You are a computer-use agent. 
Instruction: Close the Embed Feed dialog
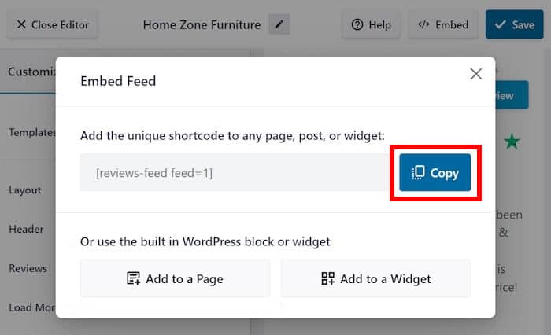[x=475, y=74]
